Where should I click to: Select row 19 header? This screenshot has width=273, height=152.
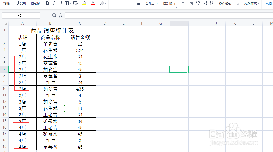tap(4, 147)
